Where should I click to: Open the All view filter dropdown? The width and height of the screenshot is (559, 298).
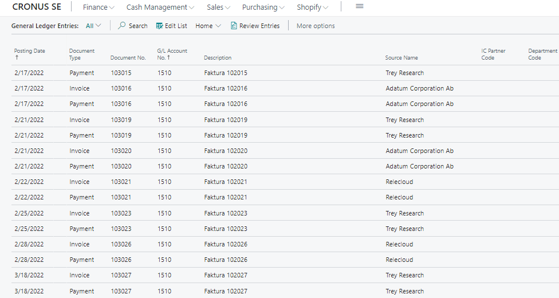click(x=93, y=26)
